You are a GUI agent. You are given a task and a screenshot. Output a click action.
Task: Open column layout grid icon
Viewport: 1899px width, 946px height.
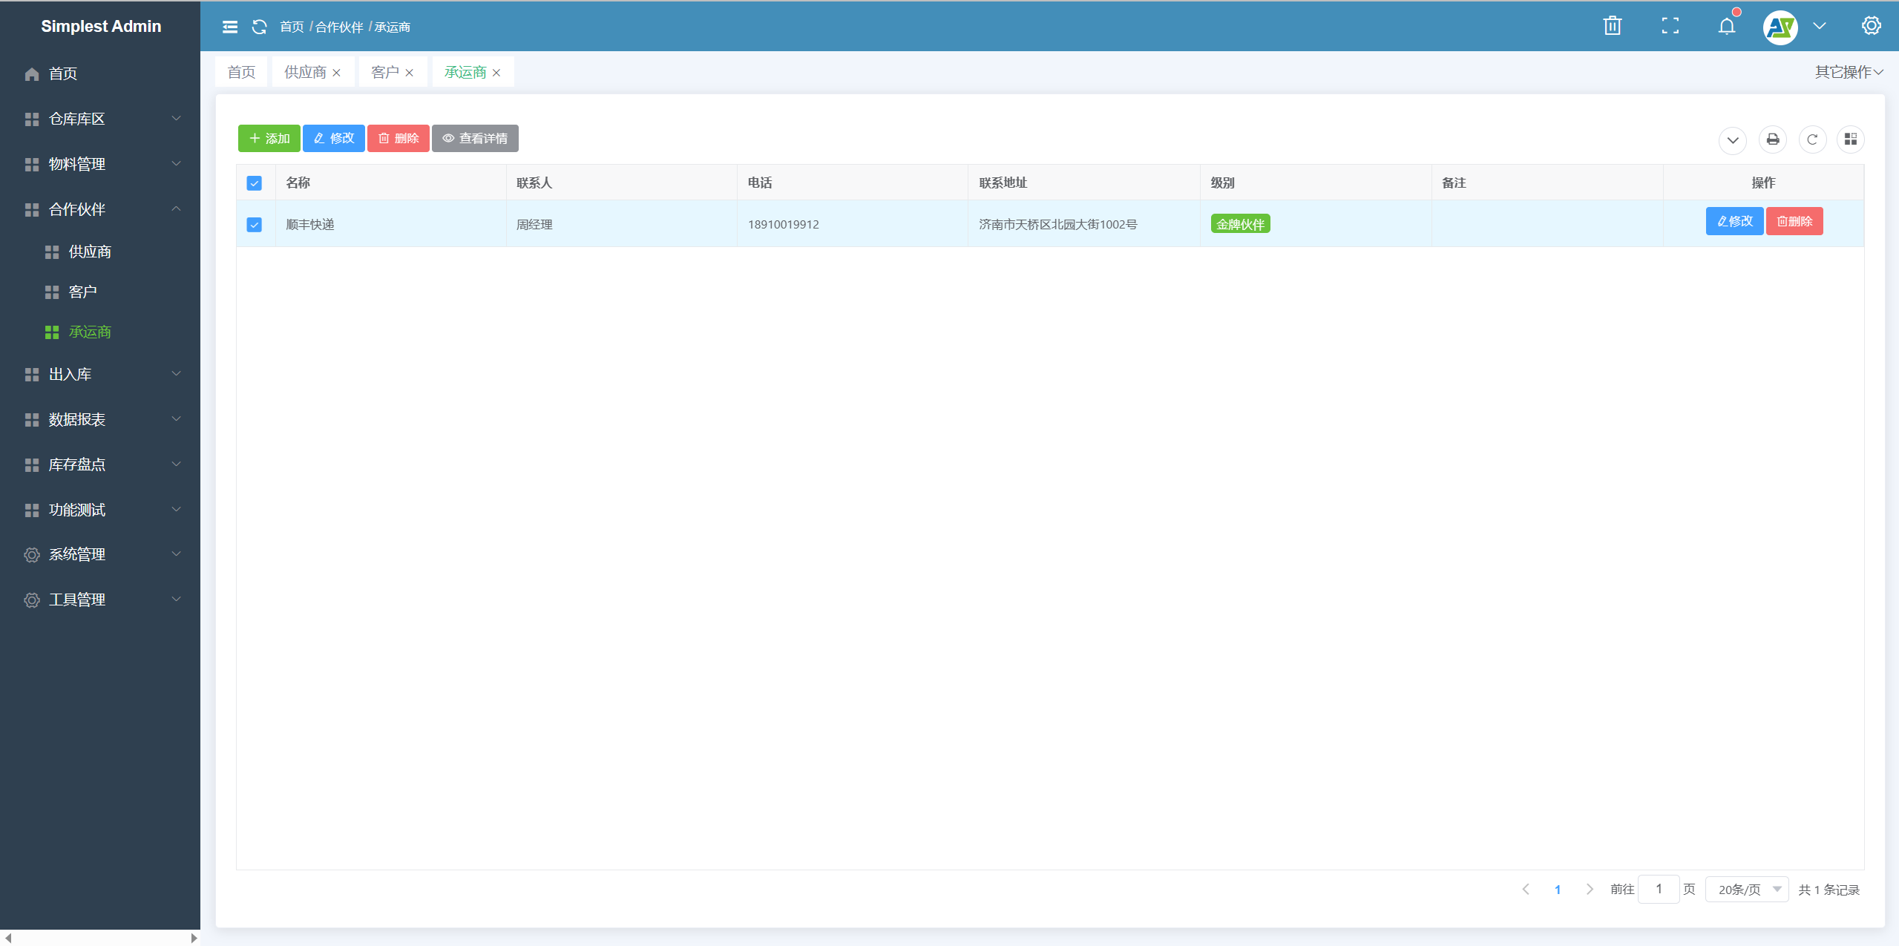click(1850, 139)
